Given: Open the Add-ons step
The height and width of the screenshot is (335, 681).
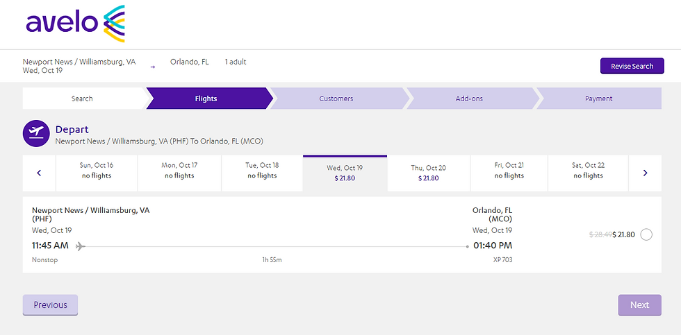Looking at the screenshot, I should coord(471,98).
